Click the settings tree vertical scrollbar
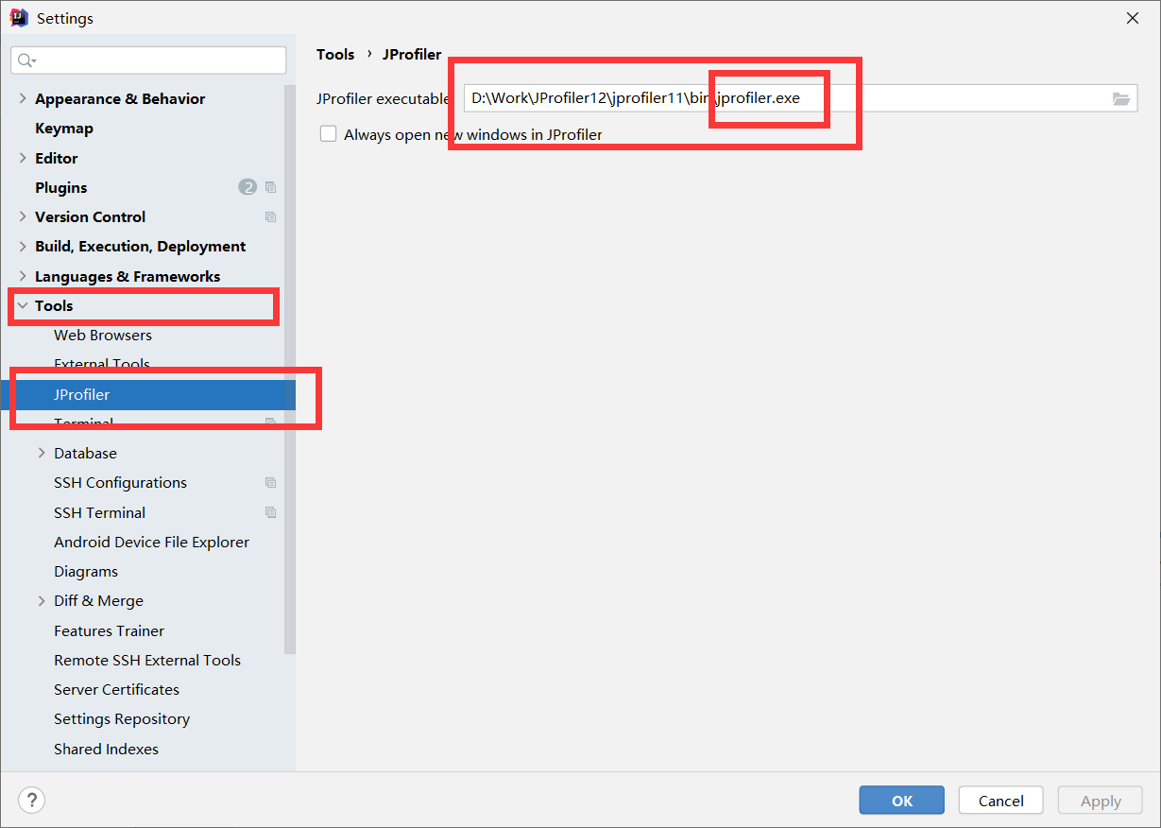The height and width of the screenshot is (828, 1161). point(289,369)
